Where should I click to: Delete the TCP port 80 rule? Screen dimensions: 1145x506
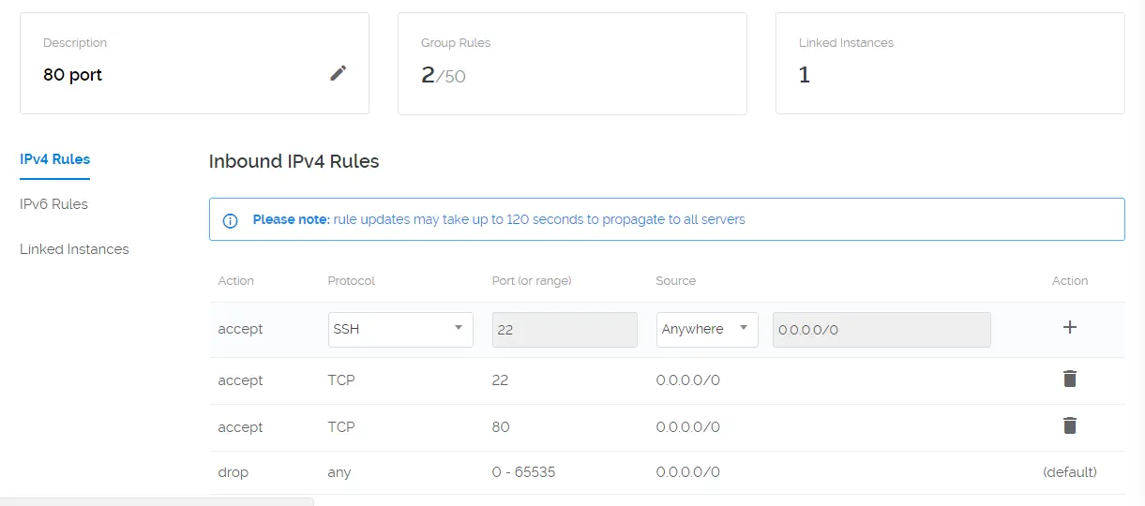(x=1070, y=425)
